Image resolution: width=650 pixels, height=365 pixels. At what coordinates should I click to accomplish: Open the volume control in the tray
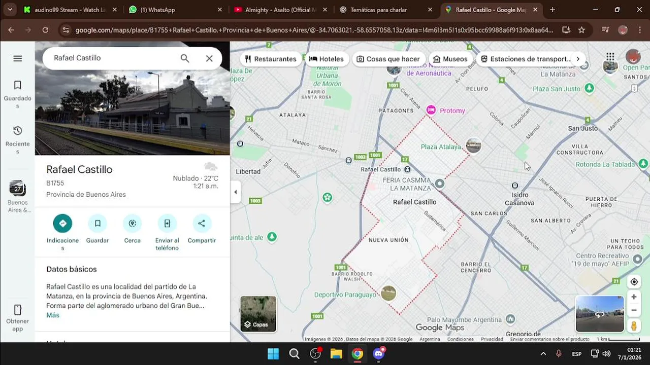(x=607, y=353)
